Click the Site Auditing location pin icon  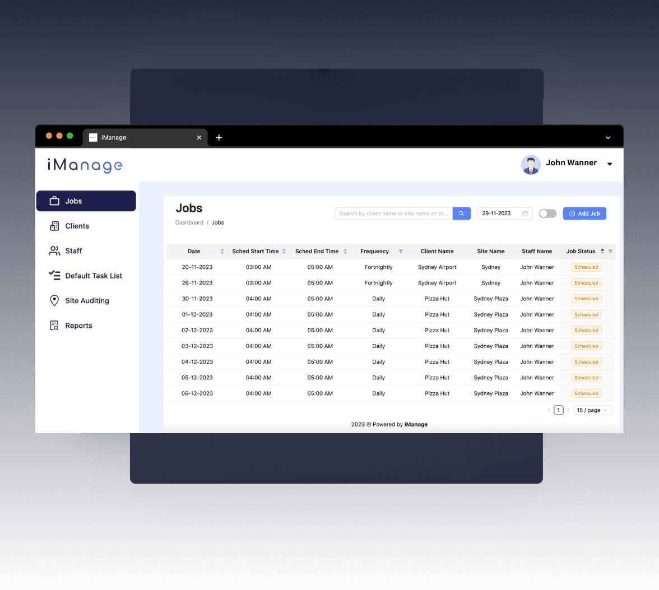click(54, 301)
